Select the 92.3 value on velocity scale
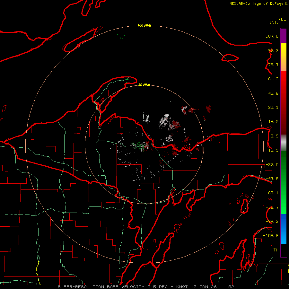This screenshot has width=289, height=289. (x=273, y=50)
